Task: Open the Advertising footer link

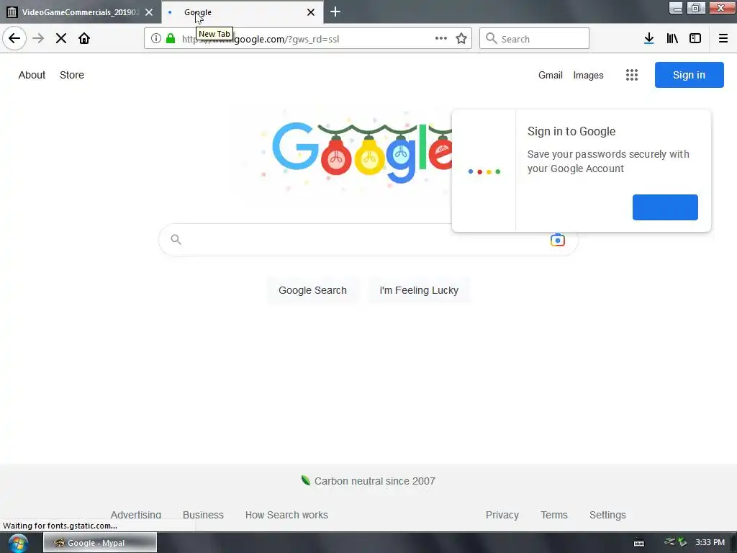Action: point(136,514)
